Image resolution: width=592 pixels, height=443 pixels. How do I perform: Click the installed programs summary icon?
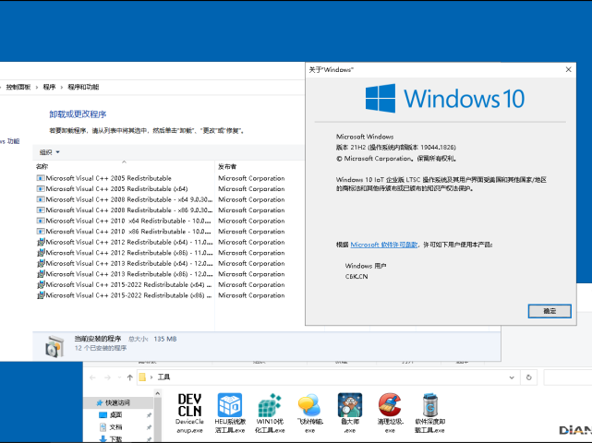[54, 346]
